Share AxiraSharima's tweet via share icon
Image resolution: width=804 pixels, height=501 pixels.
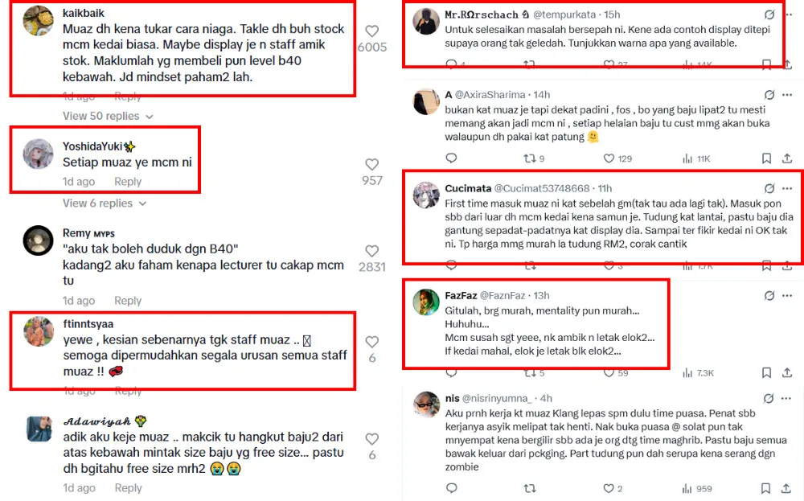789,158
